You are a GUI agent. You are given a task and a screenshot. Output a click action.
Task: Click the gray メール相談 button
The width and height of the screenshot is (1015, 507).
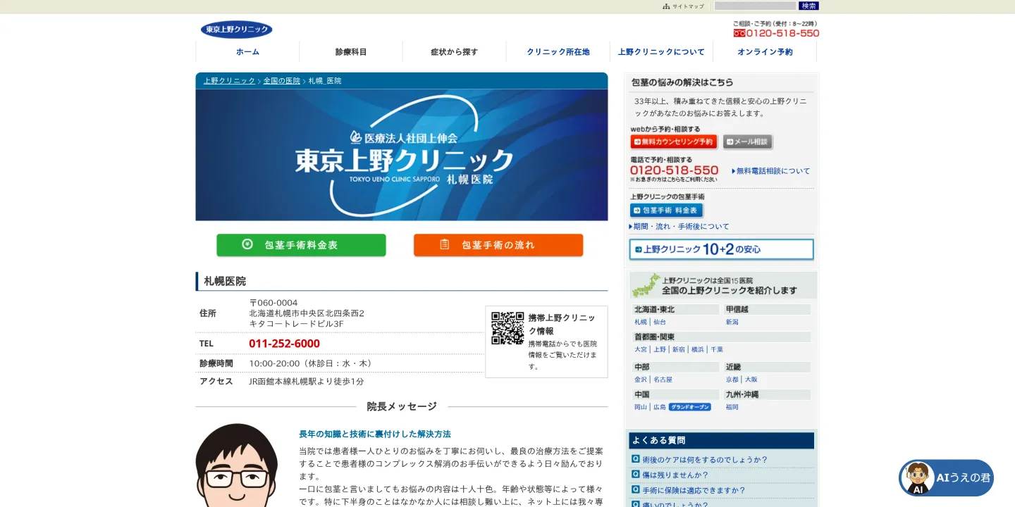tap(747, 142)
